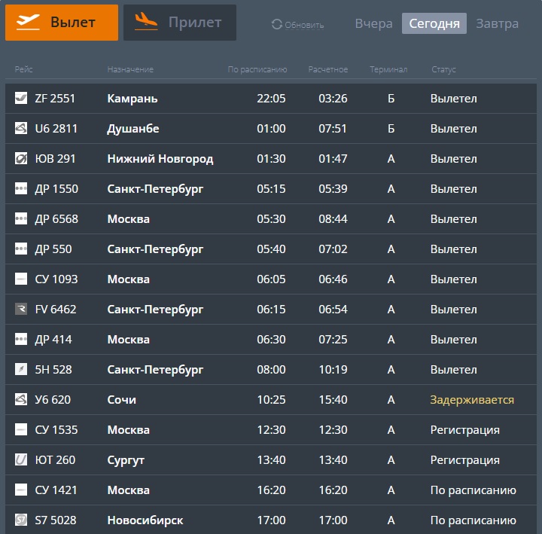Click the Задерживается status for Сочи flight
The height and width of the screenshot is (534, 542).
472,400
